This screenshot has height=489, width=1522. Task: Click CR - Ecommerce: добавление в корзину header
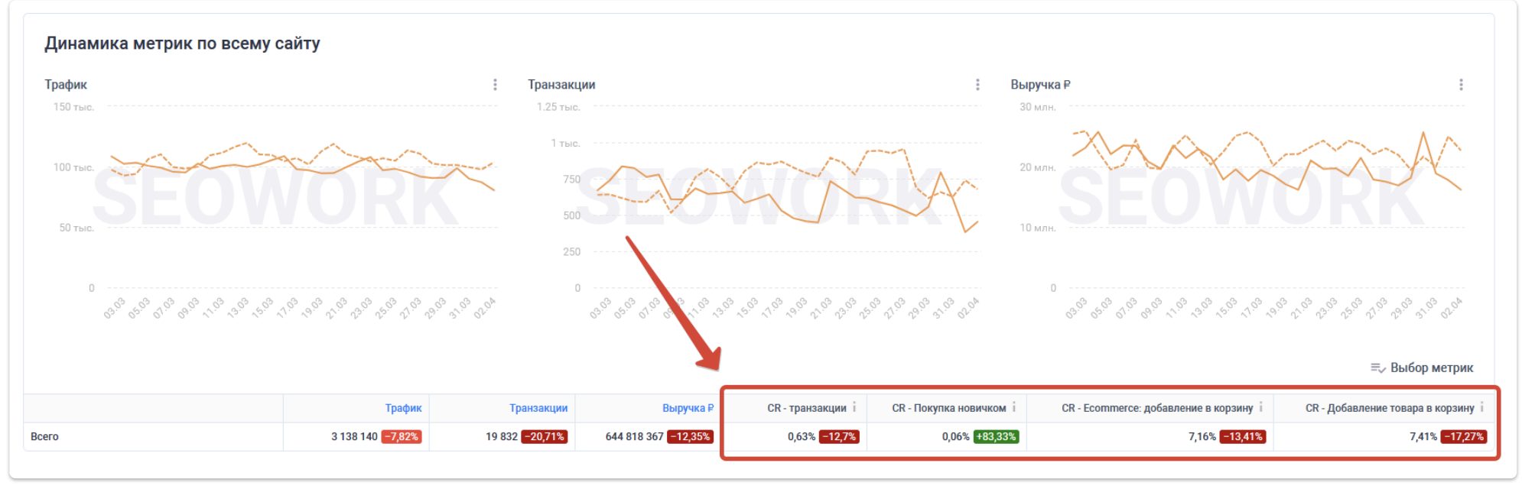[x=1157, y=408]
